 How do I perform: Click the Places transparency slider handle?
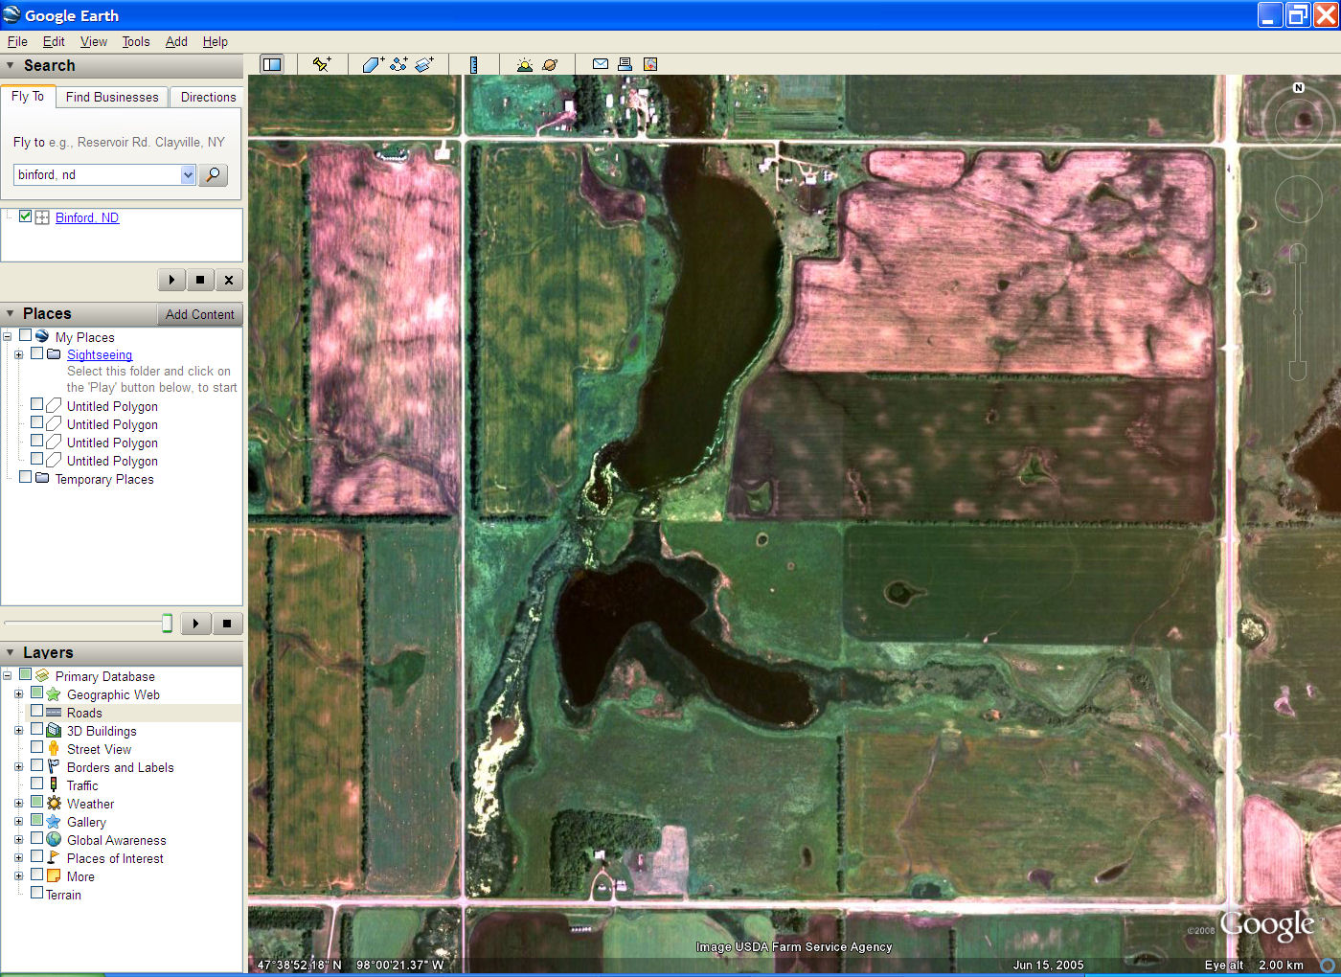point(167,624)
